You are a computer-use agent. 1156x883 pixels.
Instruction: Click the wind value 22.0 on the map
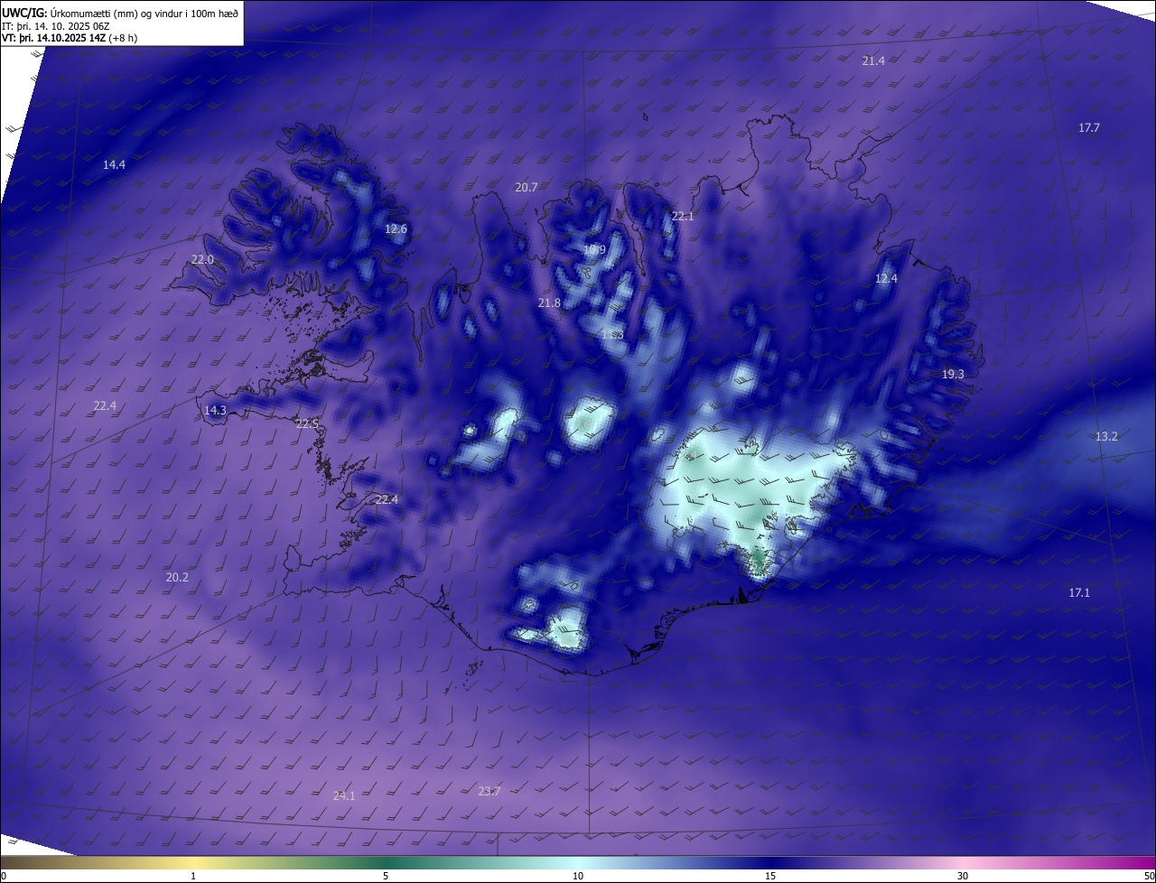pos(202,259)
